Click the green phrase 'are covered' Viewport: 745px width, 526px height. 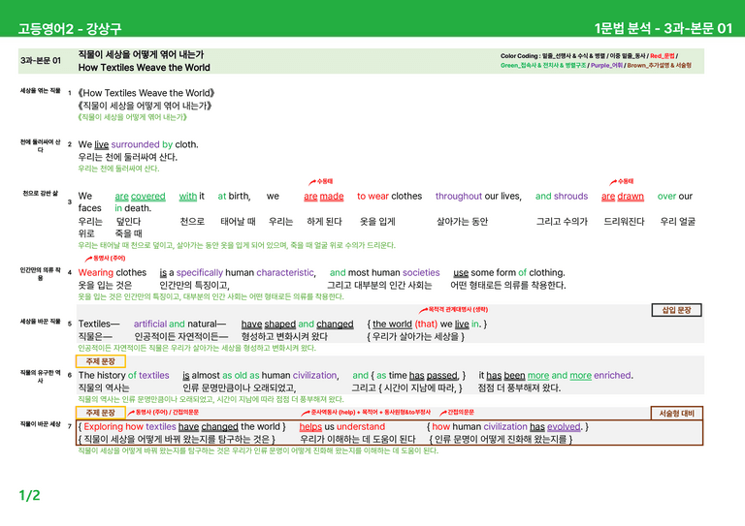pyautogui.click(x=140, y=196)
